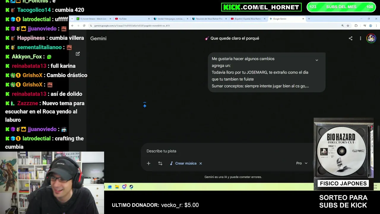Click the Outlook icon in the taskbar
The image size is (380, 214).
[x=110, y=187]
